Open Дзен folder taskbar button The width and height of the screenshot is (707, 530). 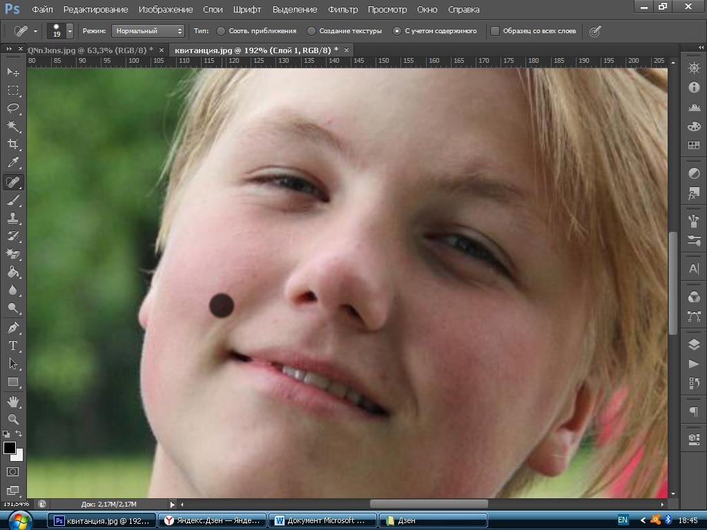(x=434, y=520)
